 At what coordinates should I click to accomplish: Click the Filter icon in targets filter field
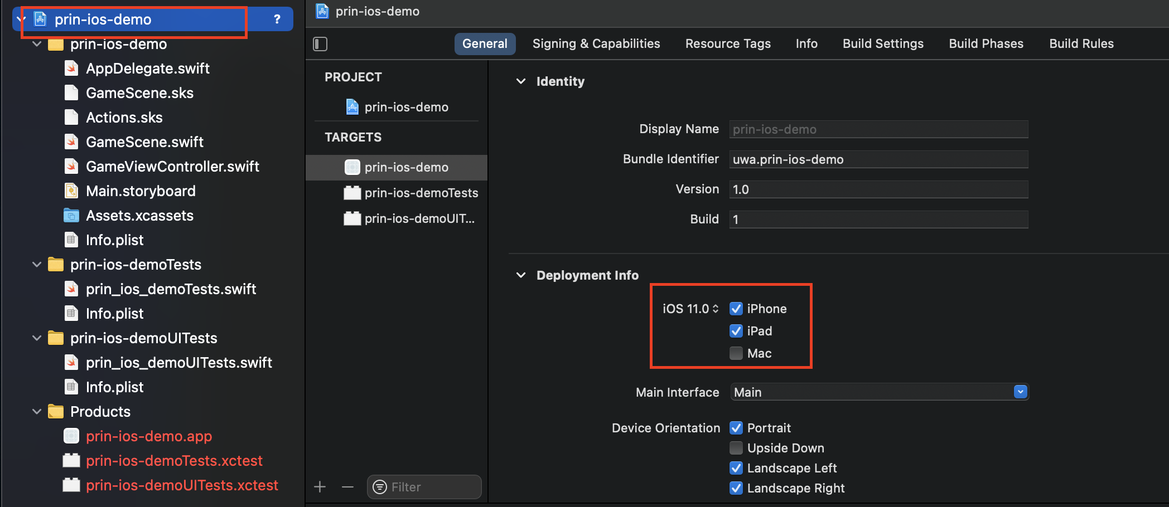(x=380, y=487)
